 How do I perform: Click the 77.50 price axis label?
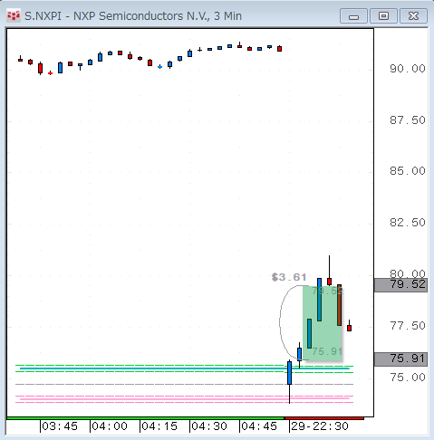coord(408,326)
